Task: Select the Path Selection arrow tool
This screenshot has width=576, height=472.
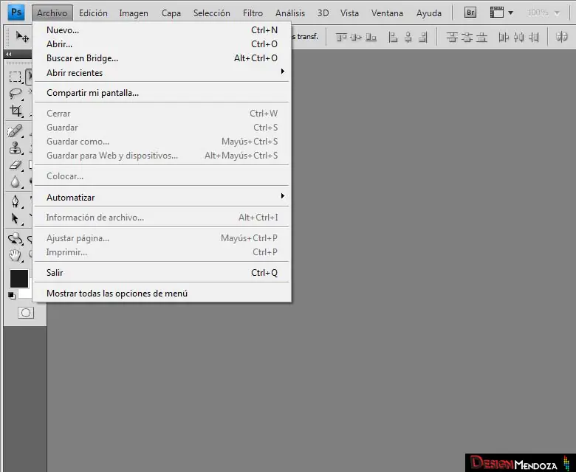Action: click(15, 218)
